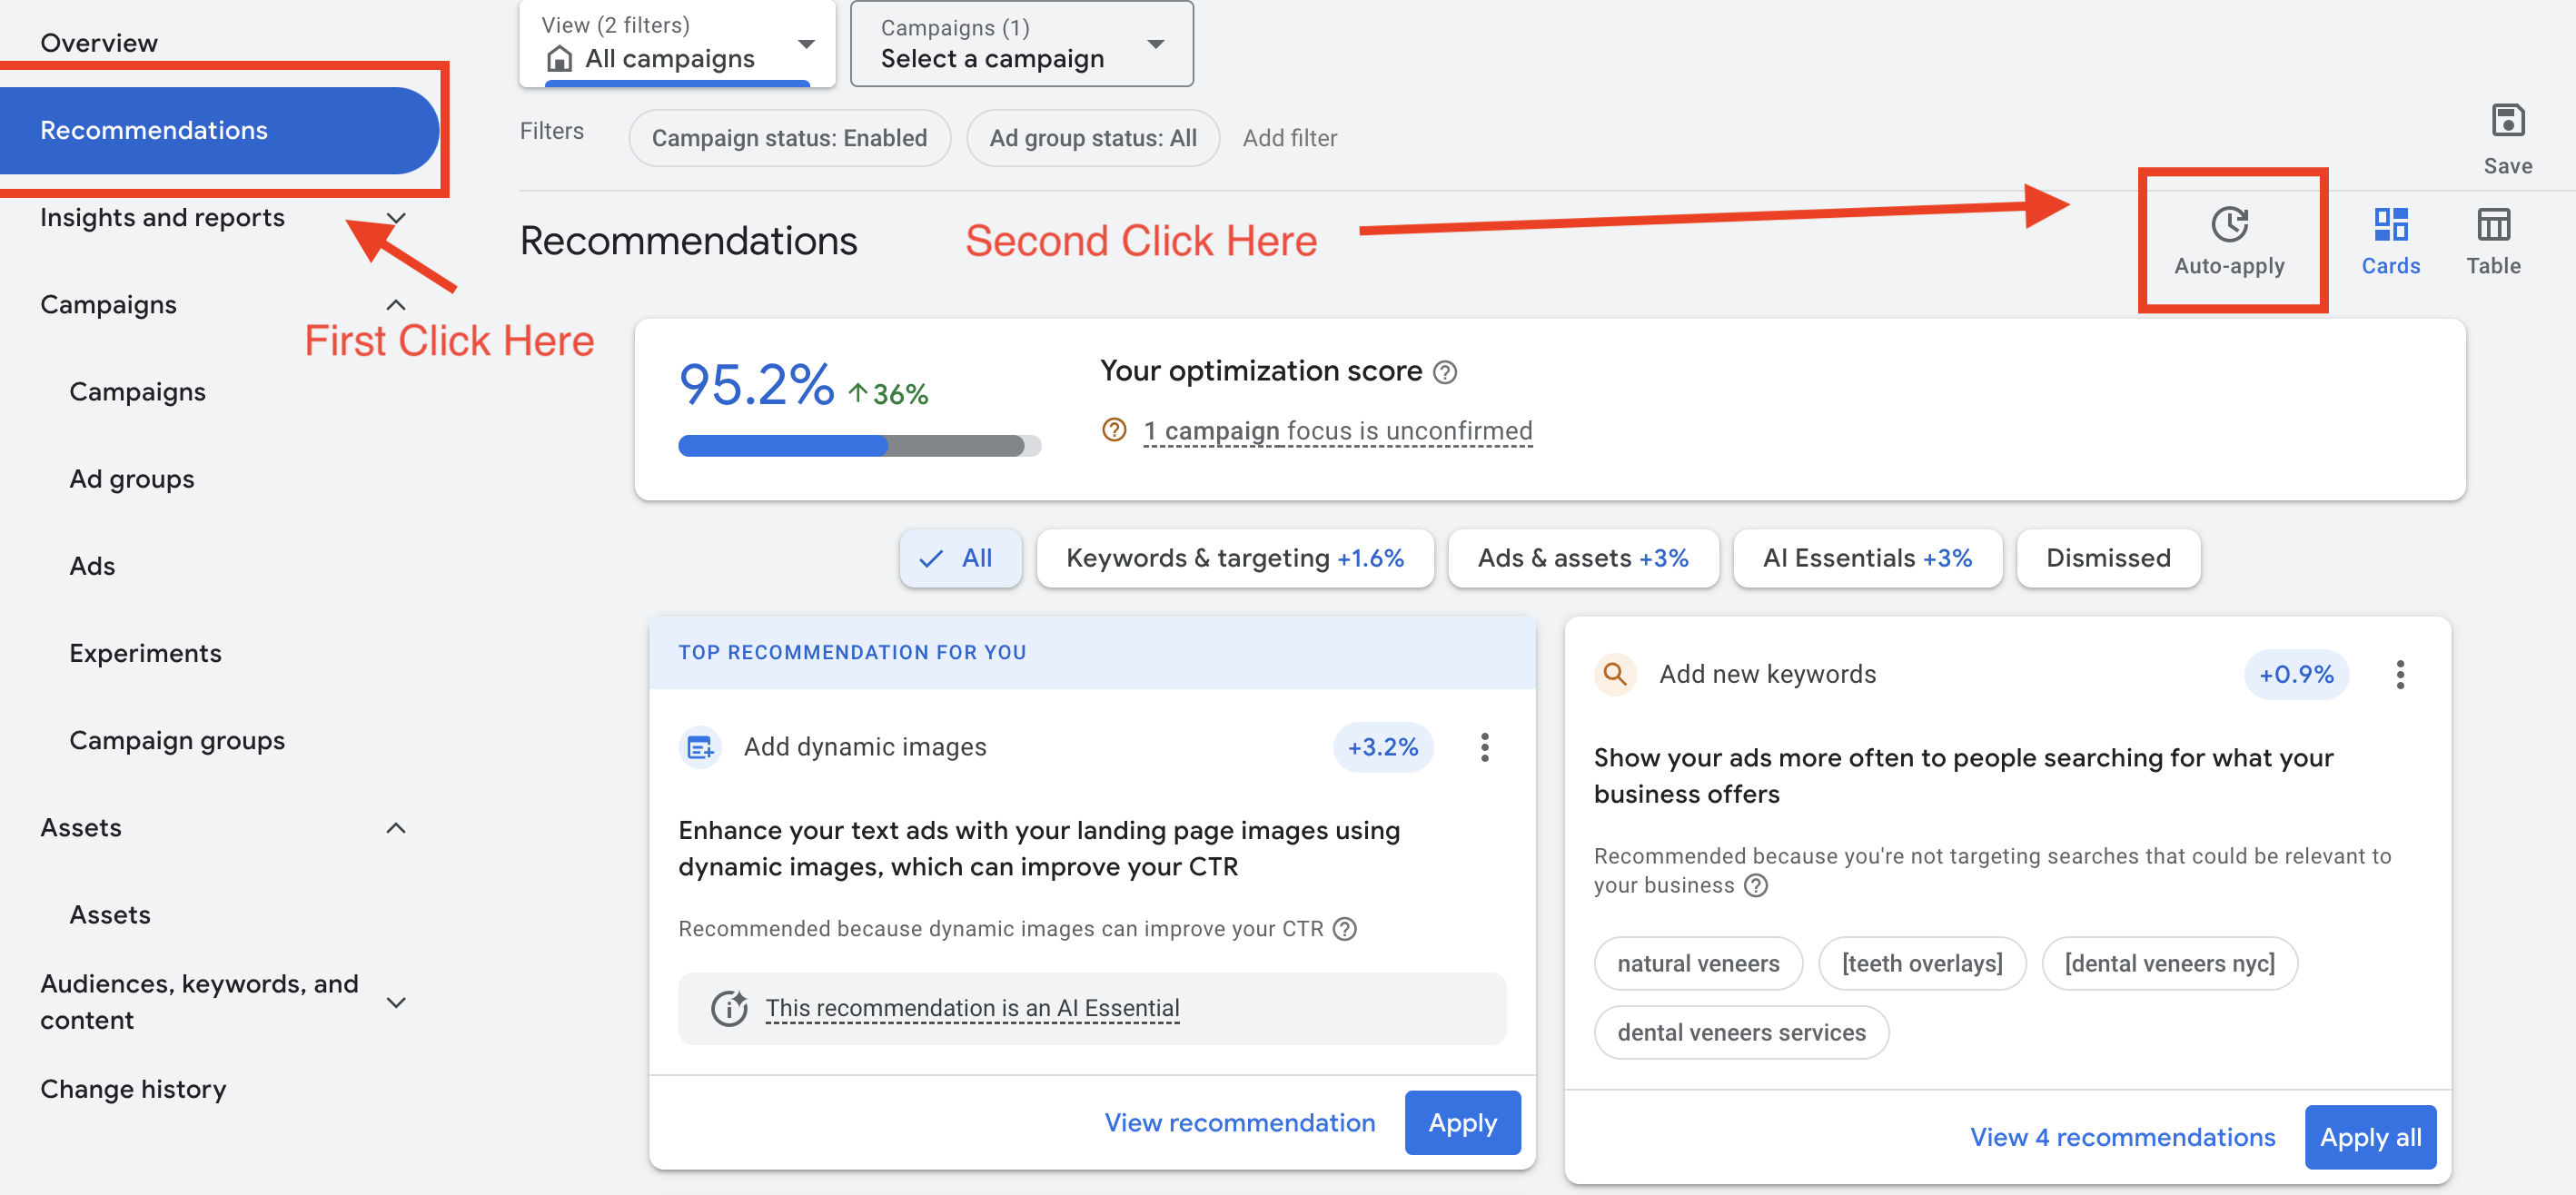The width and height of the screenshot is (2576, 1195).
Task: Click help icon beside dynamic images CTR reason
Action: [1345, 929]
